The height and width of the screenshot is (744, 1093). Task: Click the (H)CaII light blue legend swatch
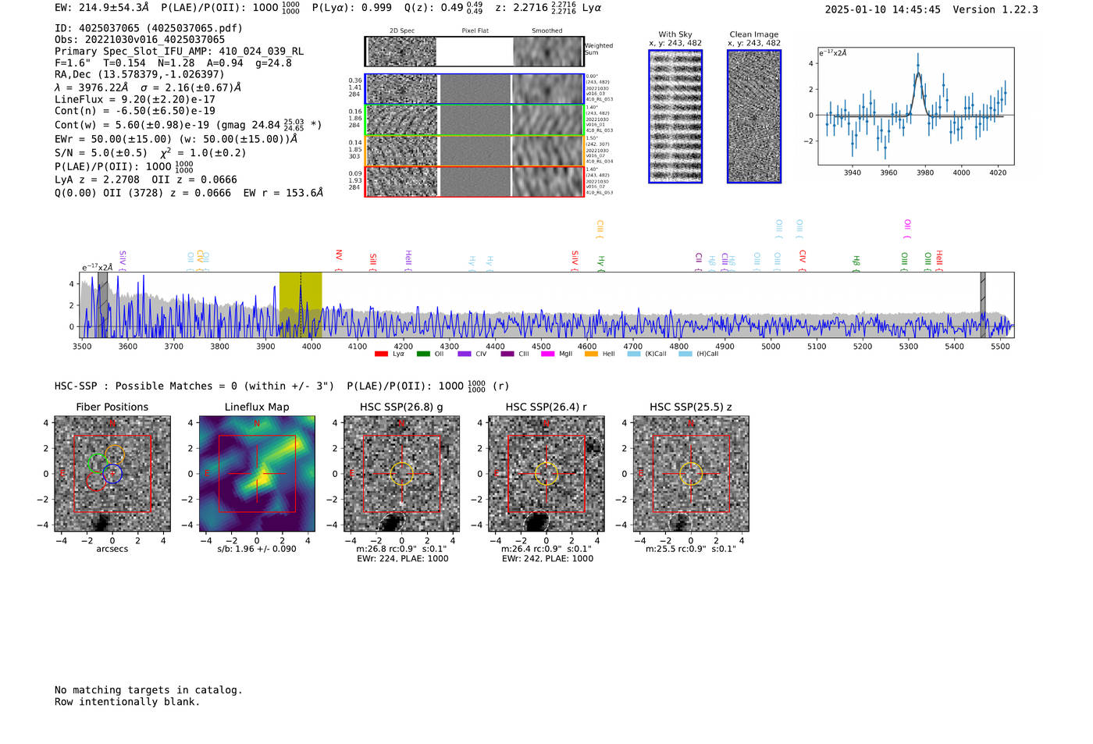point(685,354)
